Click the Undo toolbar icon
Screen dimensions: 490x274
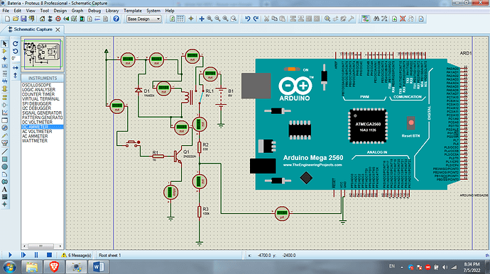248,18
